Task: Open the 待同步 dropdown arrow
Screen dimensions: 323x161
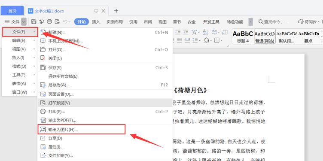Action: [318, 21]
